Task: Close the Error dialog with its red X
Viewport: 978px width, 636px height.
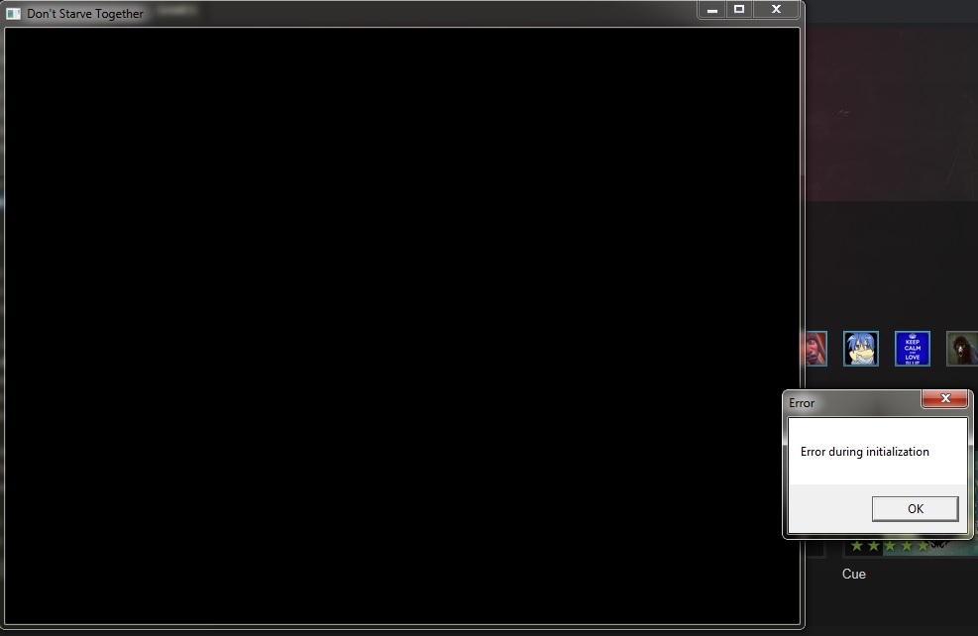Action: (x=945, y=398)
